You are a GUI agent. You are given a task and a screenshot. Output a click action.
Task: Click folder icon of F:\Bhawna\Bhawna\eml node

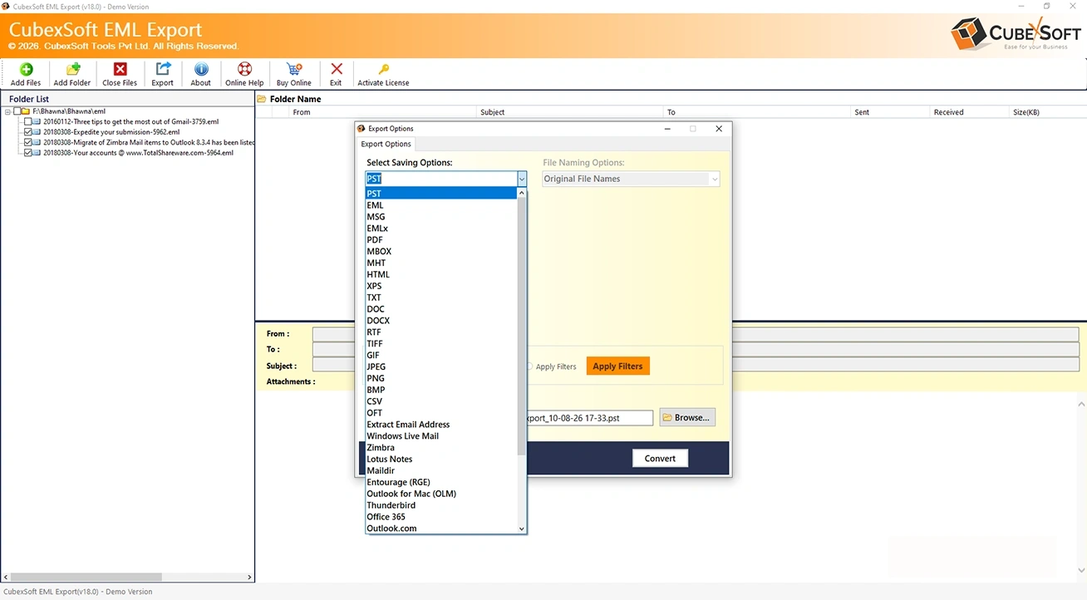coord(26,111)
